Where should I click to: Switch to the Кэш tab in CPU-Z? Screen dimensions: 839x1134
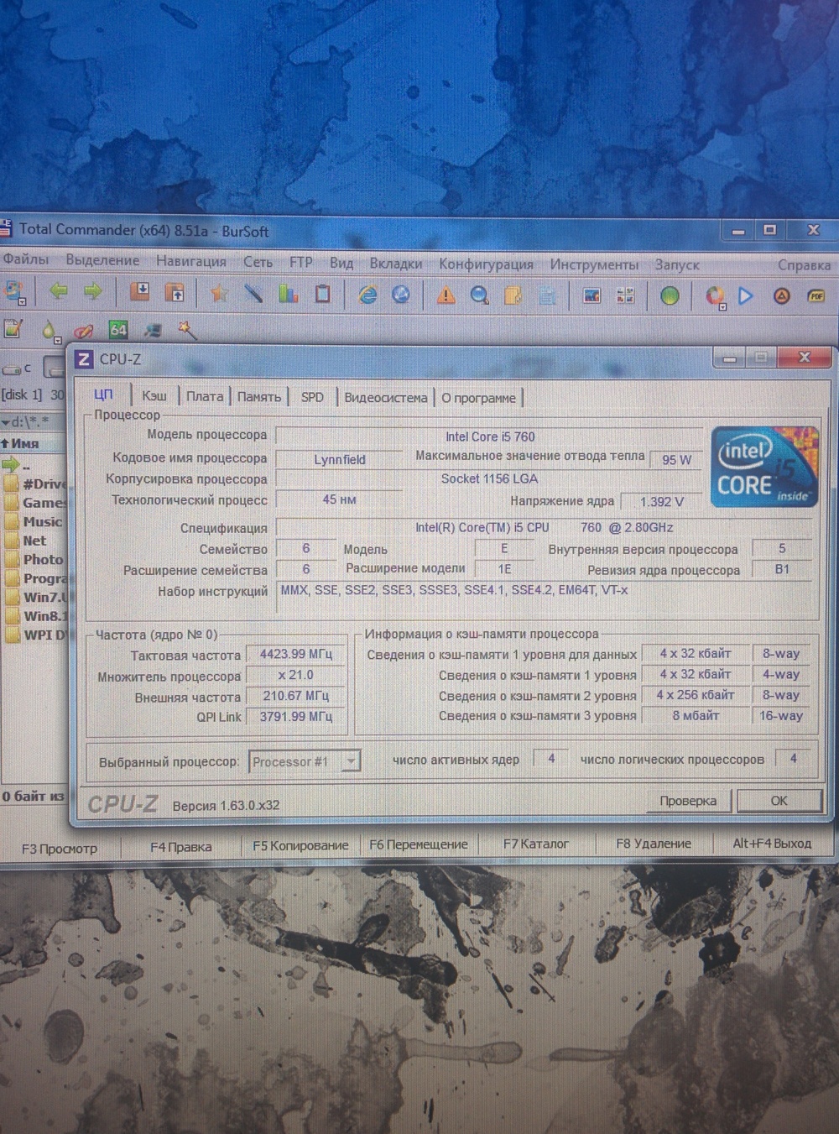pos(154,395)
